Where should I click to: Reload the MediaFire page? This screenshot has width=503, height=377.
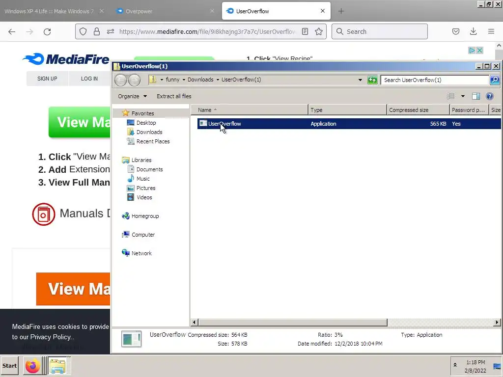[x=47, y=31]
